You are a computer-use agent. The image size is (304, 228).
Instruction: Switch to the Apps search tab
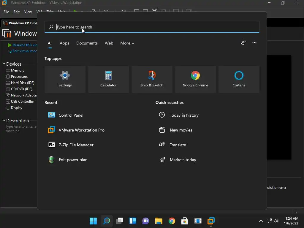coord(64,43)
